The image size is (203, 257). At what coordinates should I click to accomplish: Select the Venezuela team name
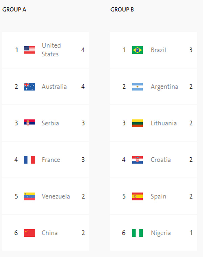point(56,196)
